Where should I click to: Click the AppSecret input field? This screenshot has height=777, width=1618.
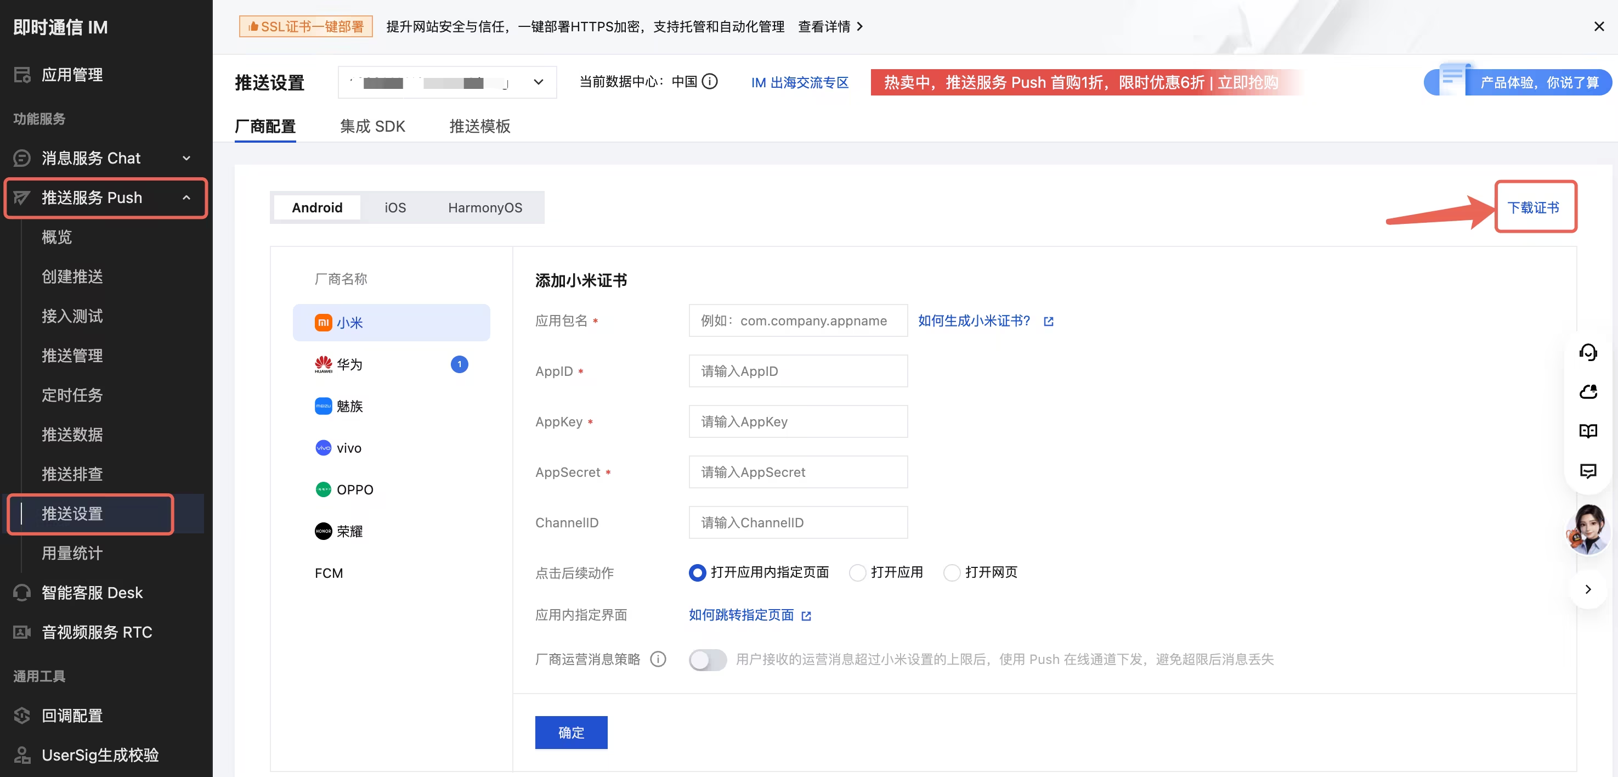(799, 471)
